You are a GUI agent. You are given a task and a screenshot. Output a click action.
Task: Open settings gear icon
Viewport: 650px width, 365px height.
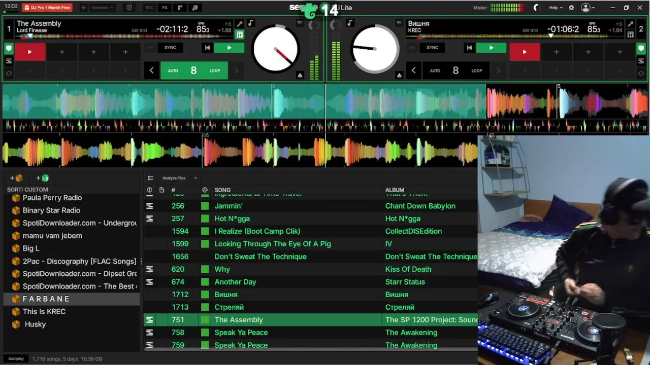(x=571, y=8)
